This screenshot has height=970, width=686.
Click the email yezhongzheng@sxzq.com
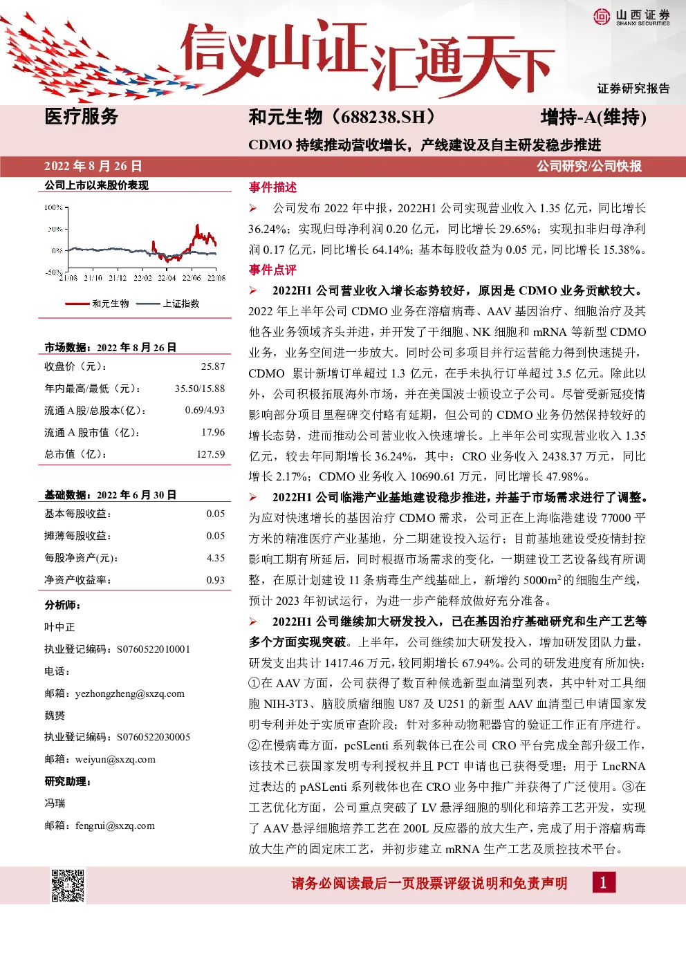pyautogui.click(x=129, y=693)
